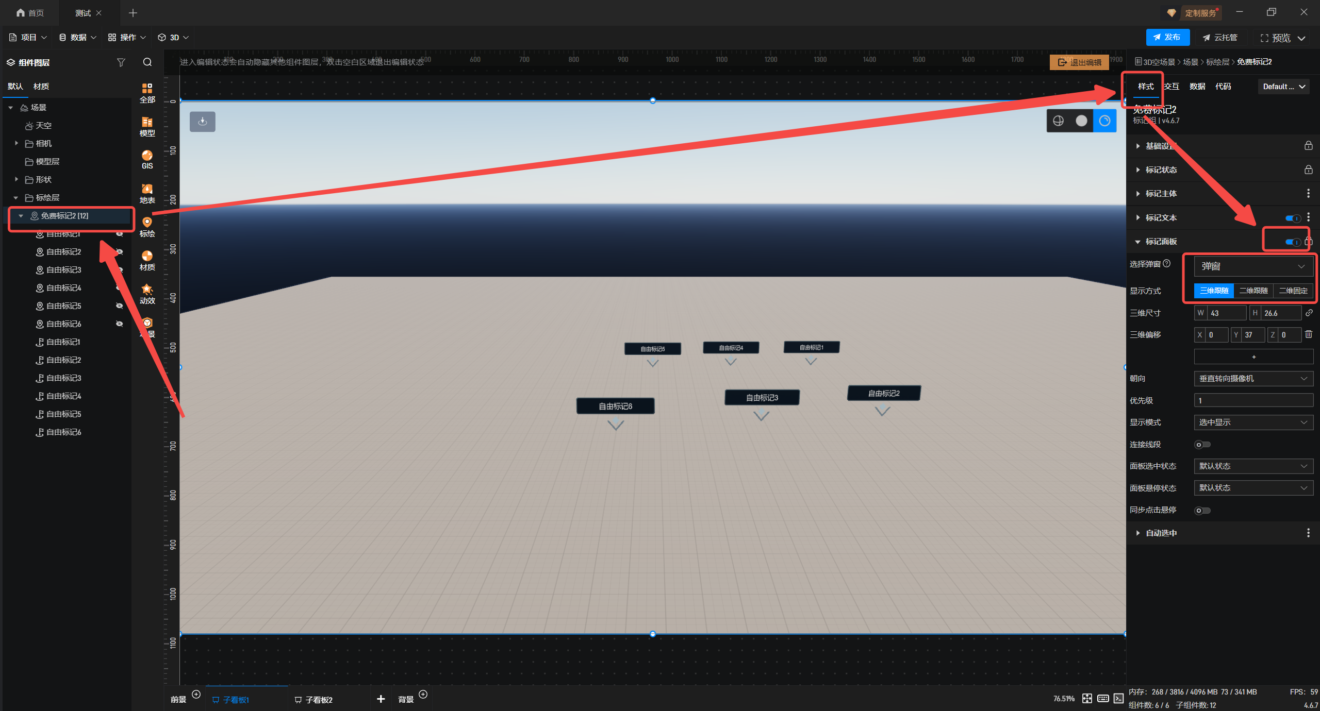Click the filter icon in 组件图层 header

click(x=121, y=62)
